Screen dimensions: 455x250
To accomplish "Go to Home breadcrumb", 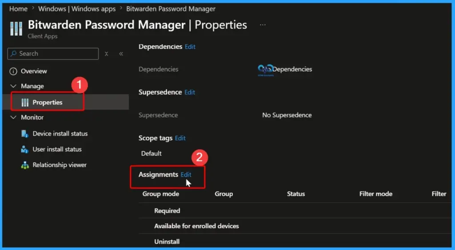I will tap(18, 9).
